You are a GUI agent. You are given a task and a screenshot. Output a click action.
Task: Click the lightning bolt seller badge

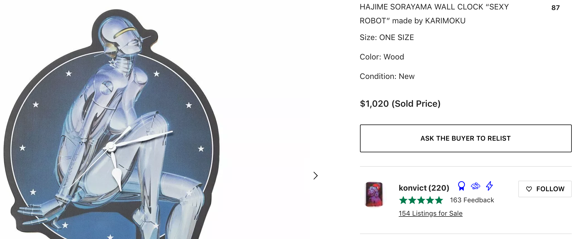click(489, 186)
